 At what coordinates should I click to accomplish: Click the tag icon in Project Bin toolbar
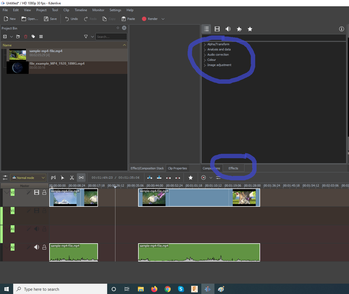(x=33, y=37)
